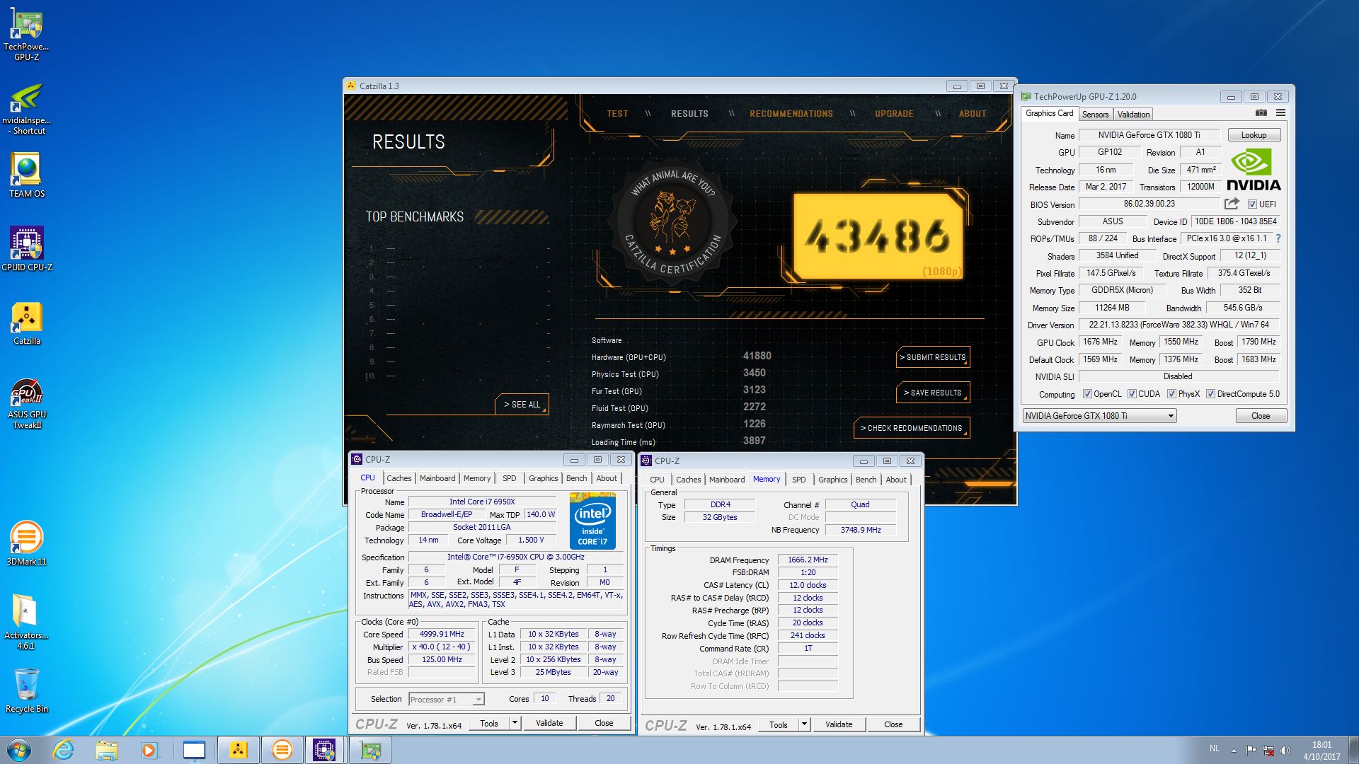Open the RECOMMENDATIONS tab in Catzilla
Screen dimensions: 1359x764
click(x=791, y=114)
